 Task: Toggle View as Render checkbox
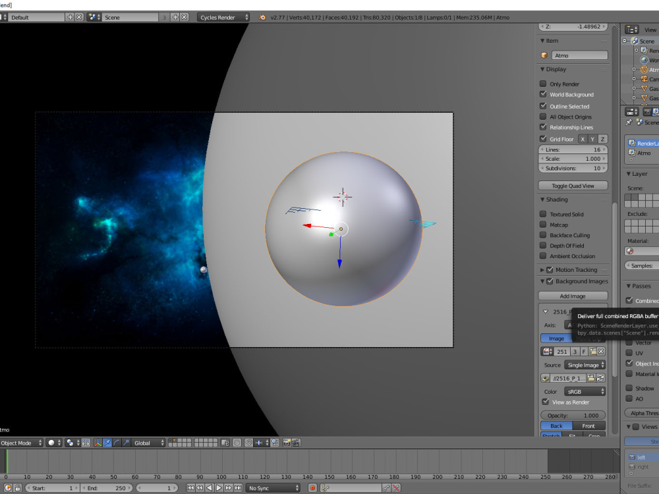[546, 402]
